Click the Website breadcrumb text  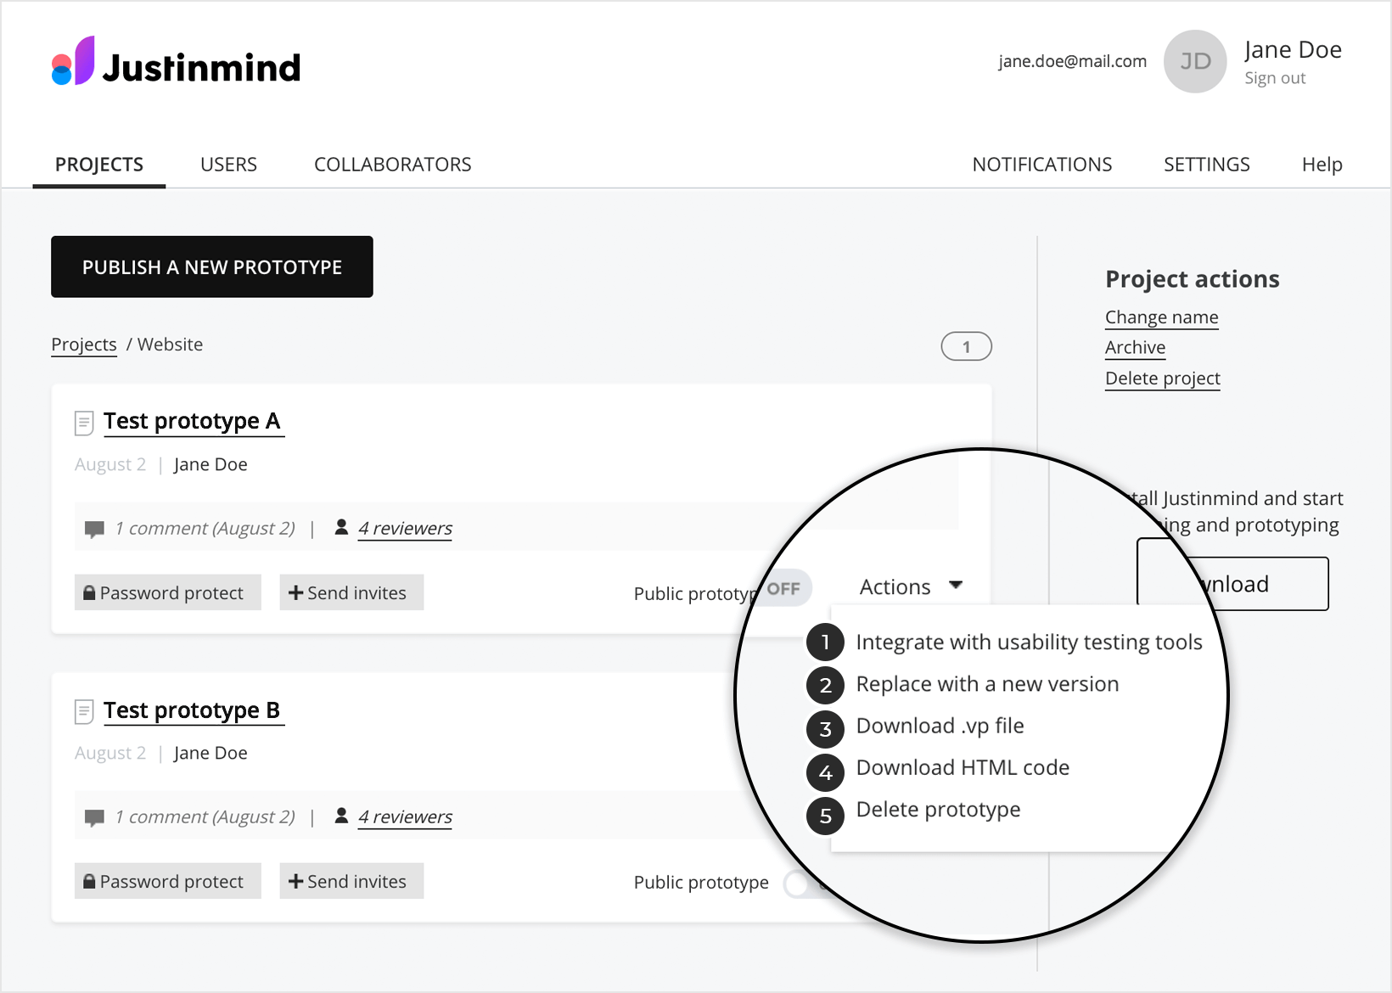171,345
